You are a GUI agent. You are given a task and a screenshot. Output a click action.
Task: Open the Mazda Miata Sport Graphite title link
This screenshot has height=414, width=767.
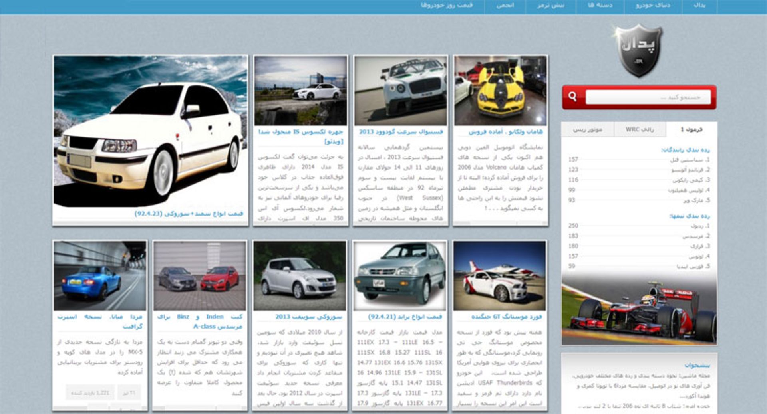coord(100,321)
